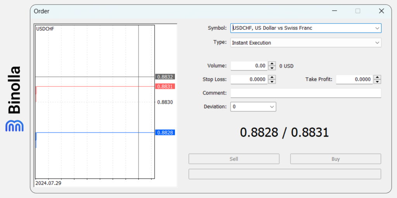Click into the Volume input field

click(x=249, y=66)
